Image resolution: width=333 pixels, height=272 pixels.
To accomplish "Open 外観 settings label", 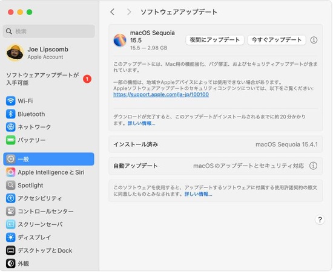I will (24, 264).
